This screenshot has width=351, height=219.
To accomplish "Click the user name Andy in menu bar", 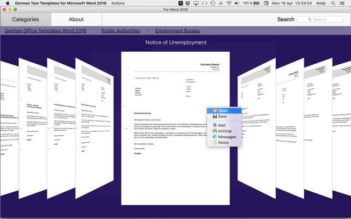I will coord(321,3).
